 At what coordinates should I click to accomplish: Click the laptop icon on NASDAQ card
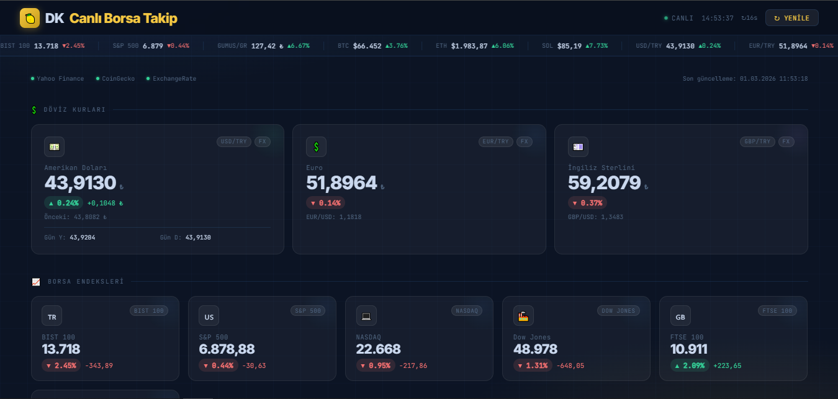pyautogui.click(x=366, y=316)
